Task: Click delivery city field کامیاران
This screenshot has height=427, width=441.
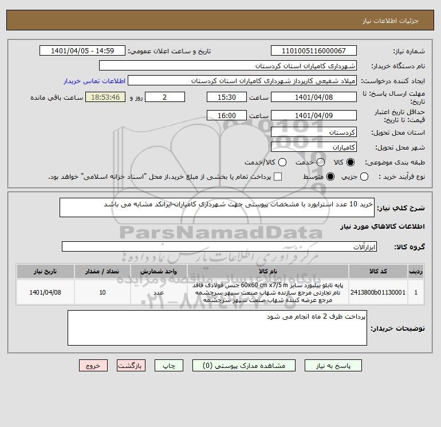Action: [314, 147]
